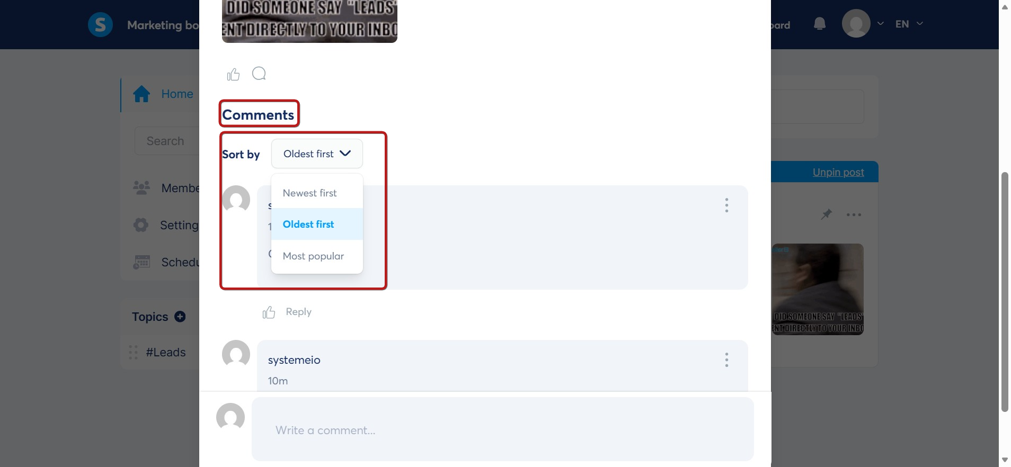The image size is (1011, 467).
Task: Click the post comment bubble icon
Action: pyautogui.click(x=259, y=74)
